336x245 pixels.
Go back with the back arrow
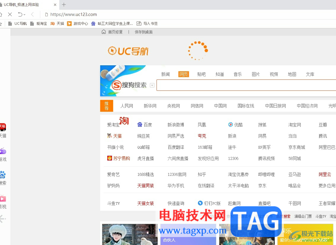click(x=32, y=14)
